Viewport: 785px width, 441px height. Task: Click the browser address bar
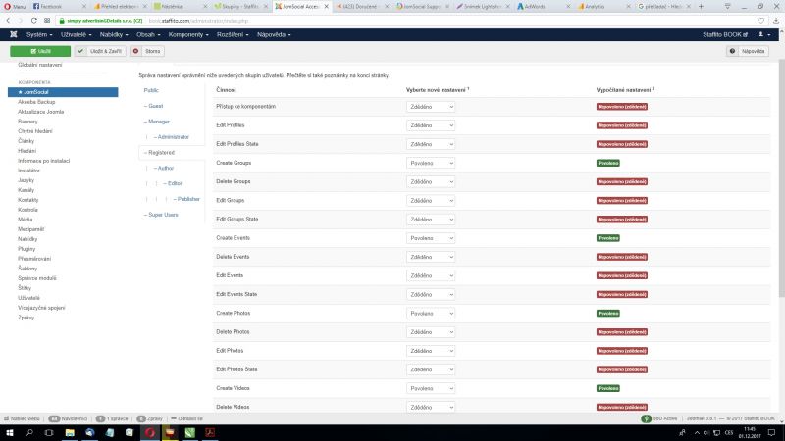coord(392,20)
